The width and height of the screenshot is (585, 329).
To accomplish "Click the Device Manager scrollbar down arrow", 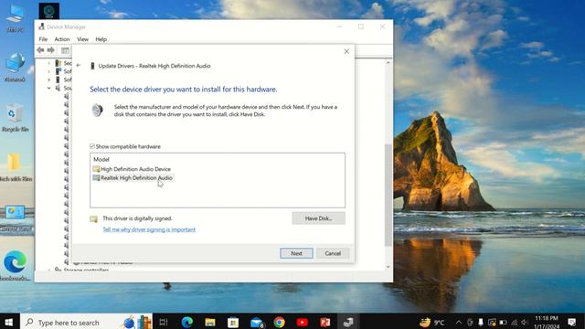I will point(388,267).
